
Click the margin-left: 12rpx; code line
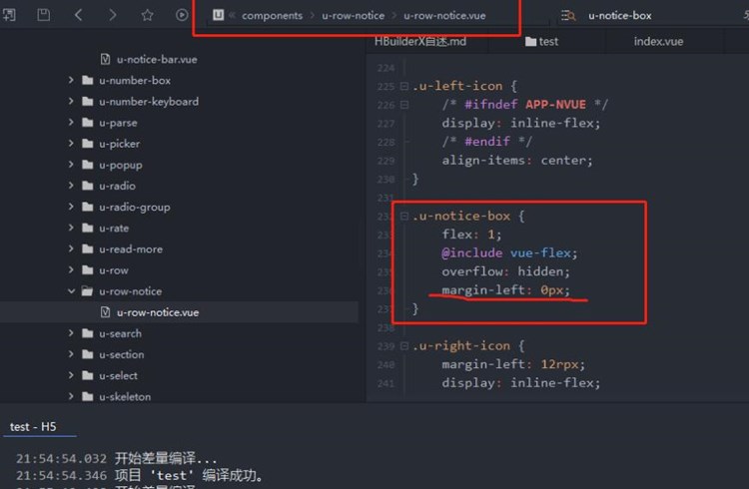pyautogui.click(x=513, y=364)
